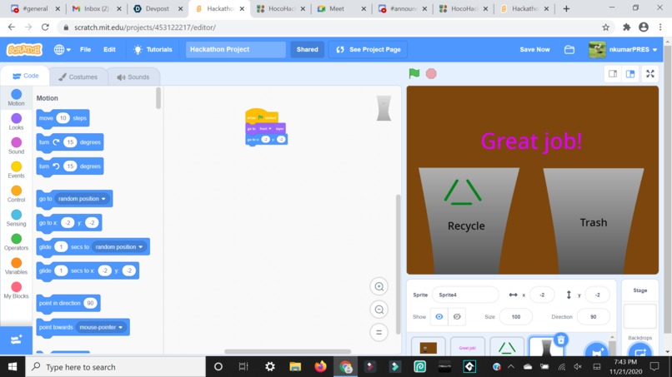Open the nkumarPRES account dropdown
672x377 pixels.
pos(623,50)
